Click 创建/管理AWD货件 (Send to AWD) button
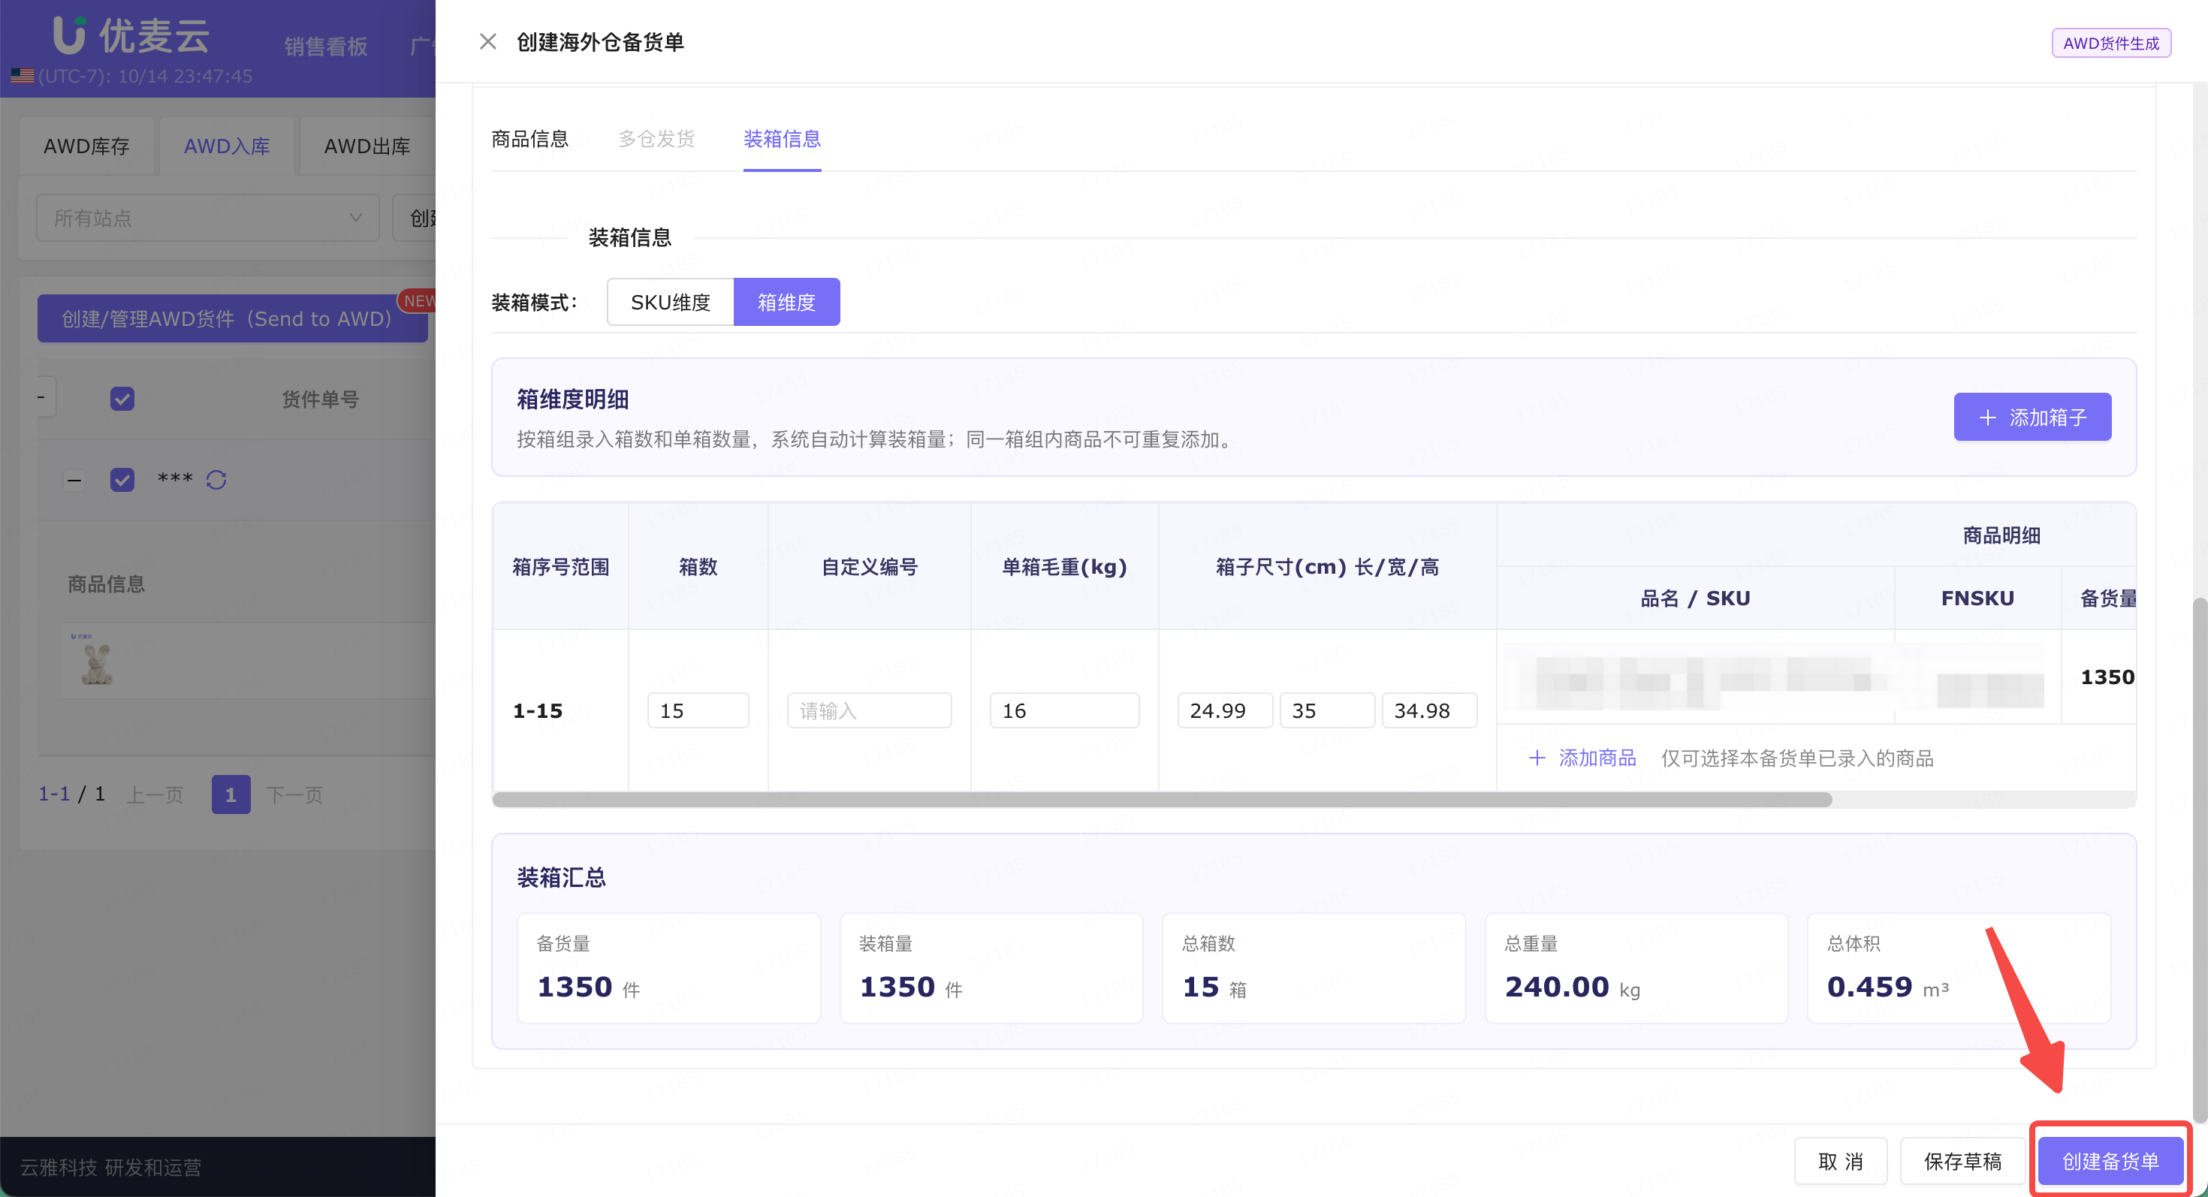This screenshot has height=1197, width=2208. click(x=231, y=318)
